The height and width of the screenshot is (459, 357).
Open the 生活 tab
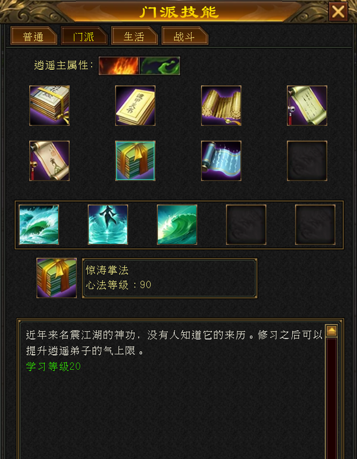click(x=134, y=36)
